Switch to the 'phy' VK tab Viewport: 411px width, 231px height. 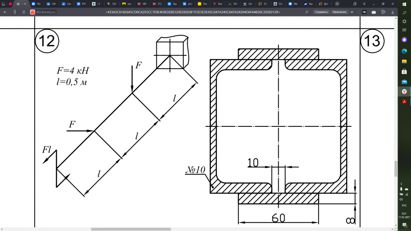(187, 4)
